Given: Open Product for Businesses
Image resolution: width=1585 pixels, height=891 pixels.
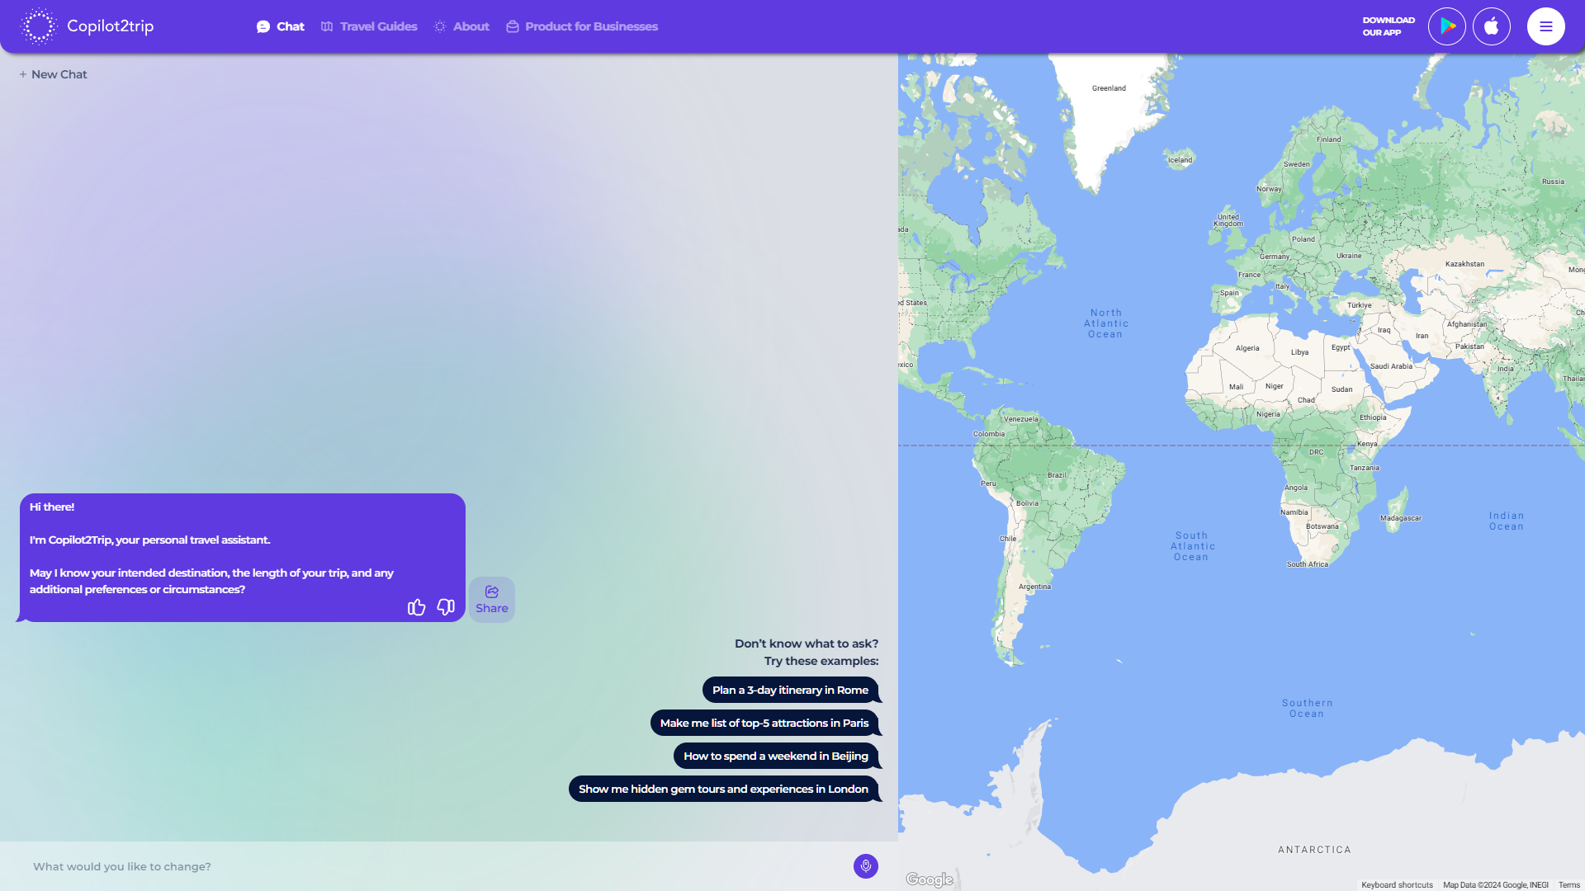Looking at the screenshot, I should tap(581, 26).
